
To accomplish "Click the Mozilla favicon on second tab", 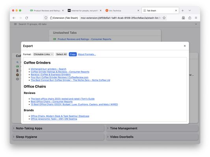I will (69, 11).
